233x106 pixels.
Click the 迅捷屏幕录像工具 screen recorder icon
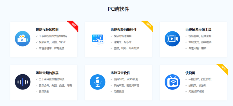(172, 38)
